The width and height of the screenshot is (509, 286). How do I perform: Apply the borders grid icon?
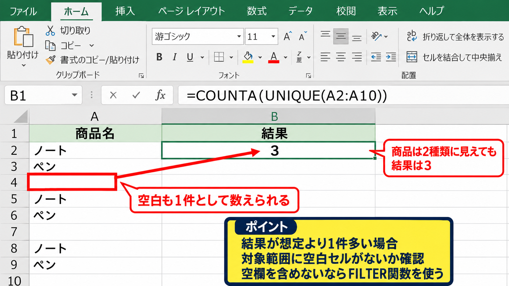(x=219, y=57)
